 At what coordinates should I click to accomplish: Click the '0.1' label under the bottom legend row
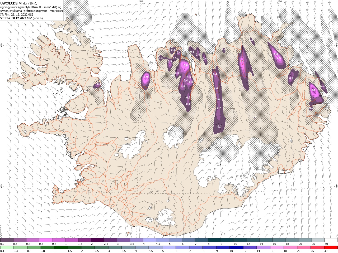point(2,251)
